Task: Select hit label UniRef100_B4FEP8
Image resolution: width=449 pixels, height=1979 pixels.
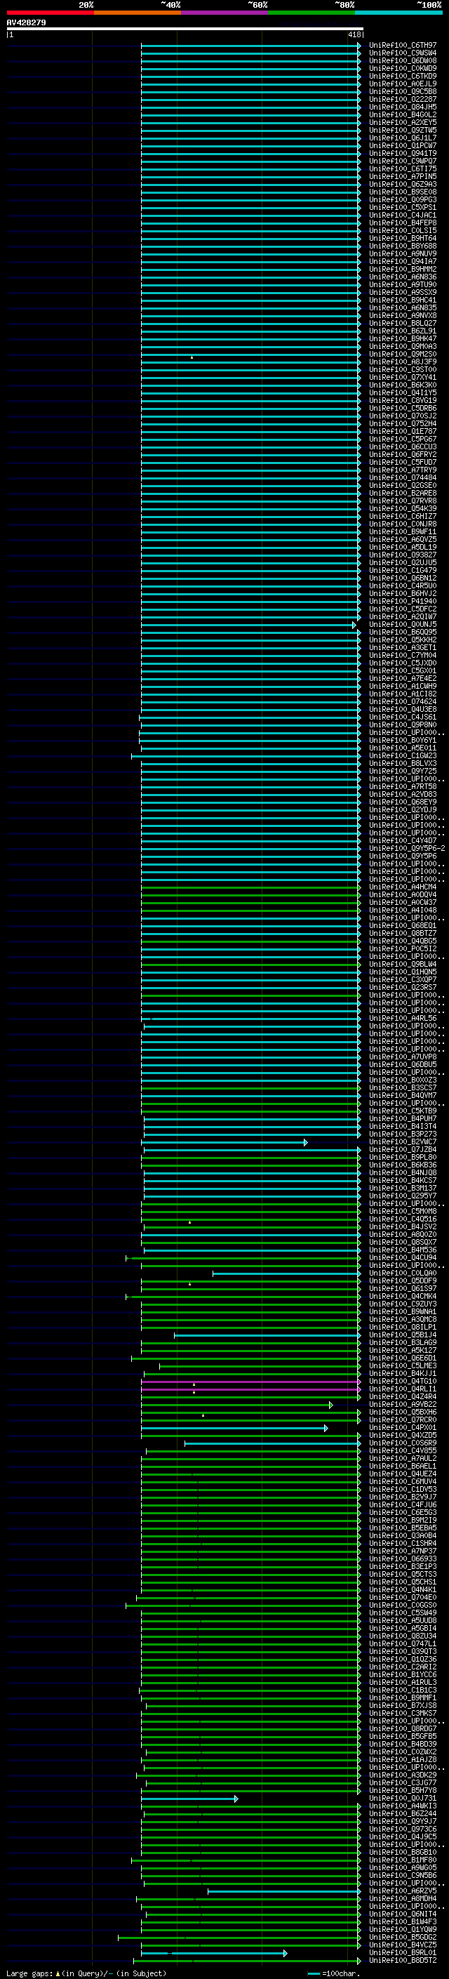Action: tap(402, 223)
